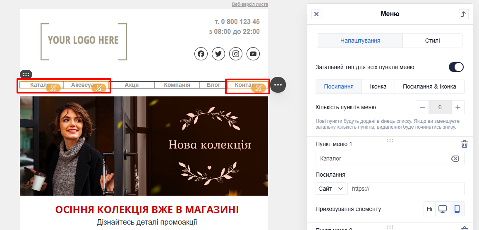Select Іконка menu item type
The height and width of the screenshot is (230, 479).
click(378, 86)
